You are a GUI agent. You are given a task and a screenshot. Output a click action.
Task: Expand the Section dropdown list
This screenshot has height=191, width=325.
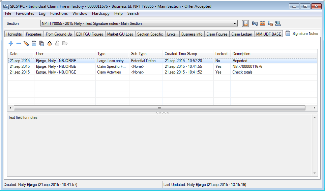coord(235,23)
